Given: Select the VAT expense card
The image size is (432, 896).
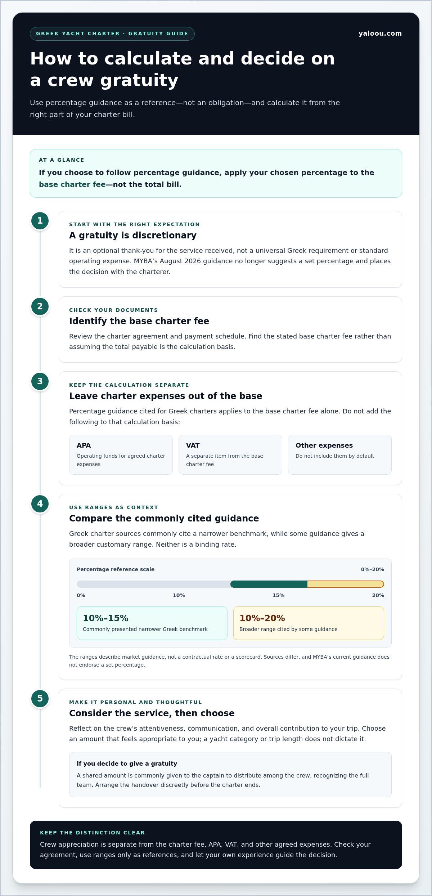Looking at the screenshot, I should pyautogui.click(x=230, y=454).
